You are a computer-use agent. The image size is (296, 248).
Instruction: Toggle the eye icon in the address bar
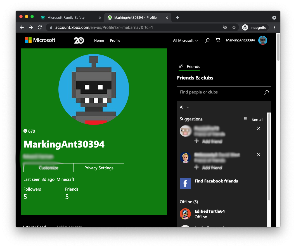[225, 27]
